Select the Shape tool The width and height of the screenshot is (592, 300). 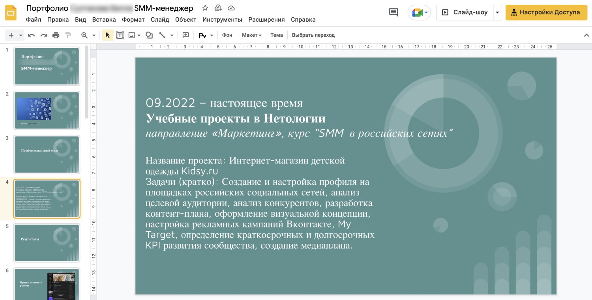click(149, 35)
